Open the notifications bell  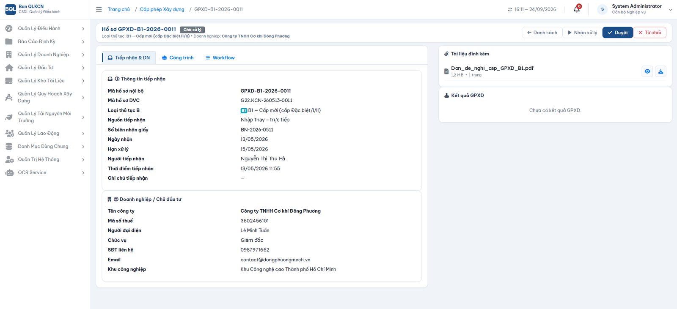point(577,9)
